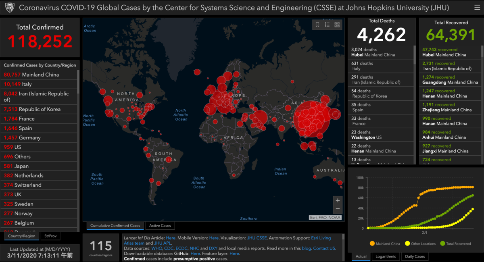Screen dimensions: 484x262
Task: Zoom out on the map
Action: click(338, 209)
